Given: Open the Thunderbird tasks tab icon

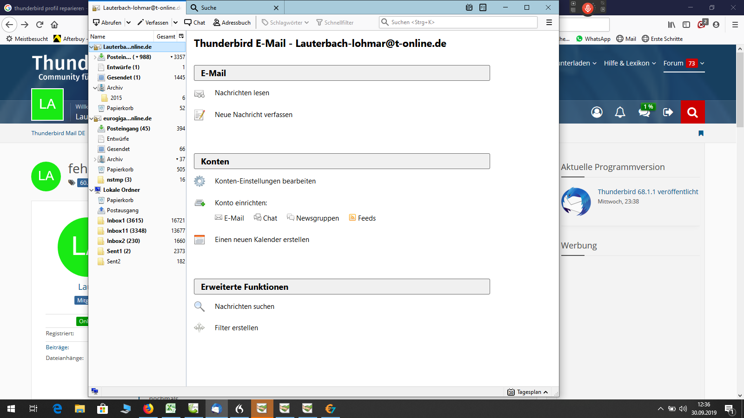Looking at the screenshot, I should 483,7.
